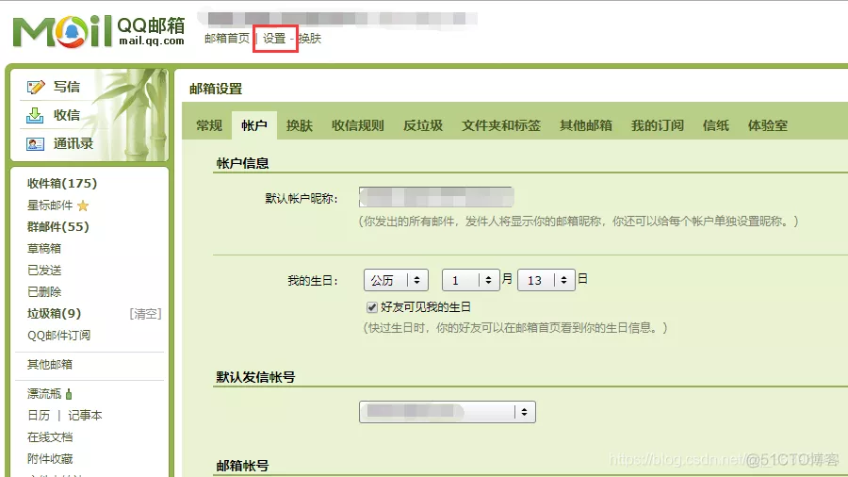This screenshot has width=848, height=477.
Task: Click the 清空 link beside 垃圾箱
Action: [x=145, y=314]
